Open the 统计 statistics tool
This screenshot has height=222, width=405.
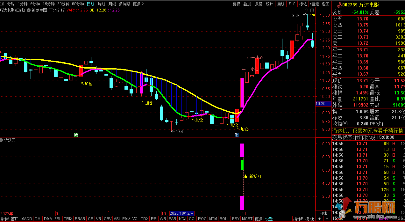269,4
